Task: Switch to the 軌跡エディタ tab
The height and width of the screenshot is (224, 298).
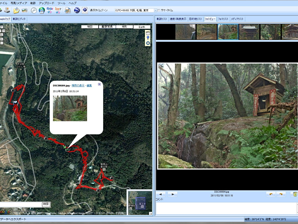Action: click(x=19, y=19)
